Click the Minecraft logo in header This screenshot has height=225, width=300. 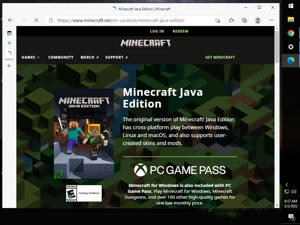tap(145, 43)
